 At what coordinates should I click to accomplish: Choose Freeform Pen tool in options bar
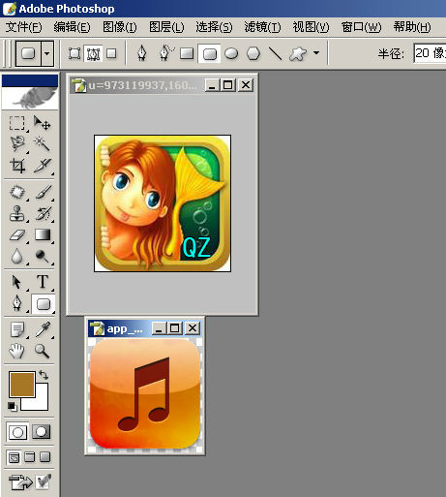tap(166, 53)
